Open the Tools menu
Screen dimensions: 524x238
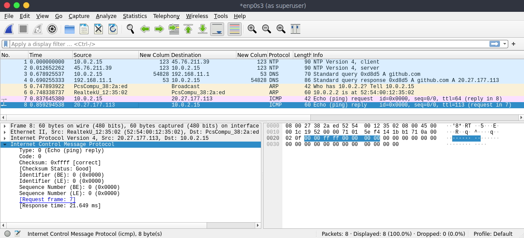point(221,16)
